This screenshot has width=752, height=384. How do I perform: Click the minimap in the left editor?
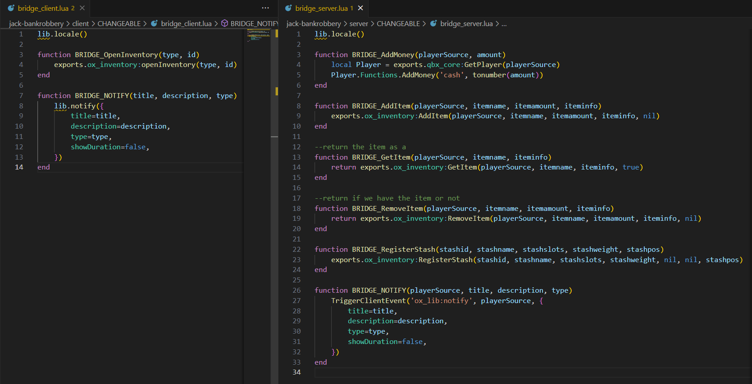(258, 36)
